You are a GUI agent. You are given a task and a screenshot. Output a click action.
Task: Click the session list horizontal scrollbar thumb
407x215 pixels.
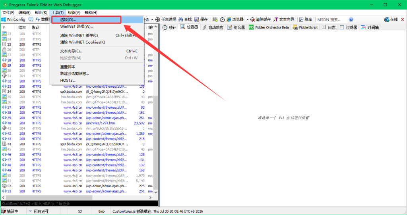(49, 198)
